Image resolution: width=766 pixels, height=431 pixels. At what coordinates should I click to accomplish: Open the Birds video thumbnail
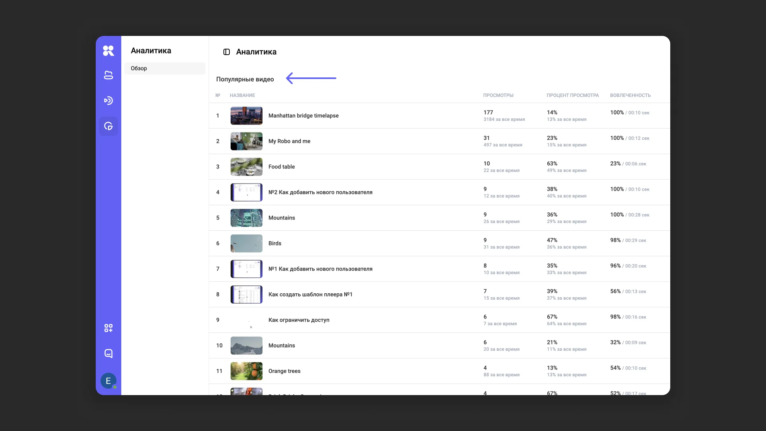(x=247, y=243)
